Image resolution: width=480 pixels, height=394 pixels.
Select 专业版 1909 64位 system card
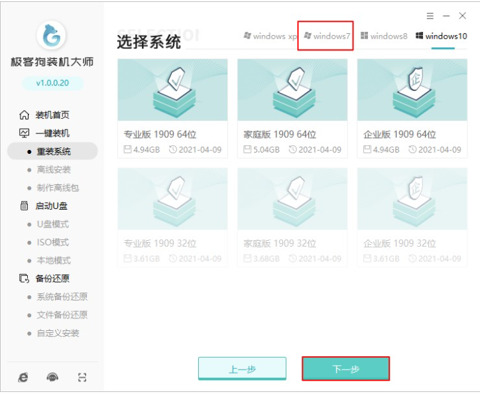(172, 108)
